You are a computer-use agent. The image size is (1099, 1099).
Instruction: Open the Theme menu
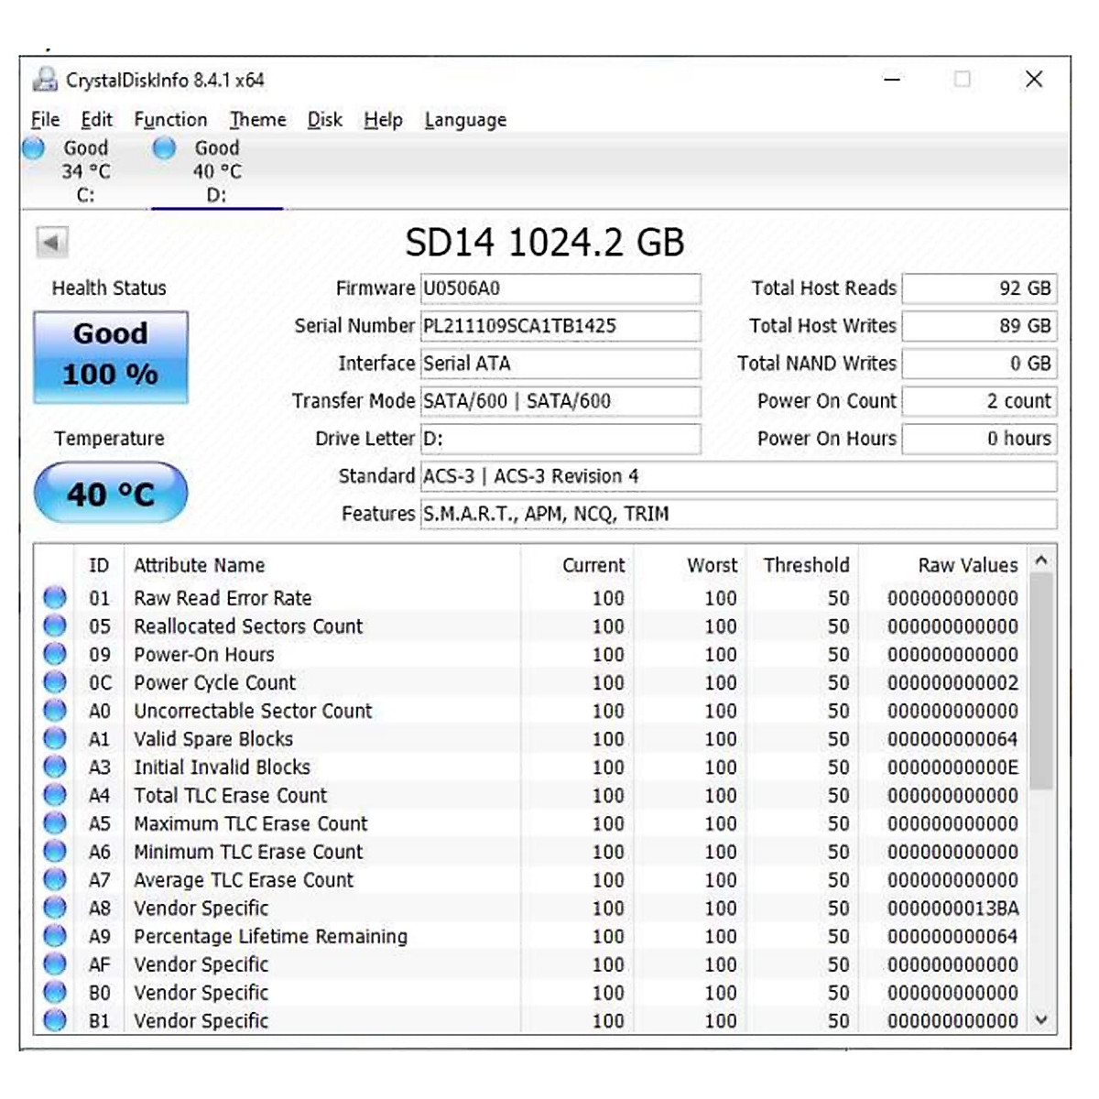tap(257, 119)
